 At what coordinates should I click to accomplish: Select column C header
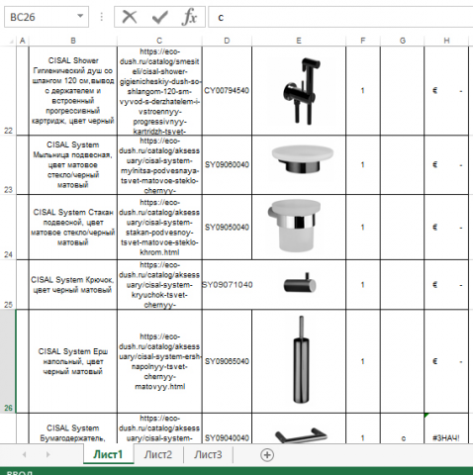point(159,41)
